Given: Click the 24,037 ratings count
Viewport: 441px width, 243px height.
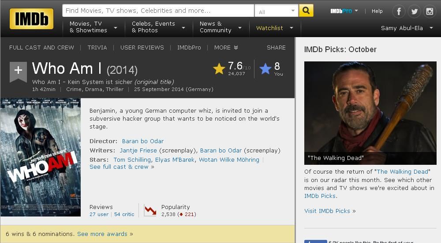Looking at the screenshot, I should click(x=236, y=74).
